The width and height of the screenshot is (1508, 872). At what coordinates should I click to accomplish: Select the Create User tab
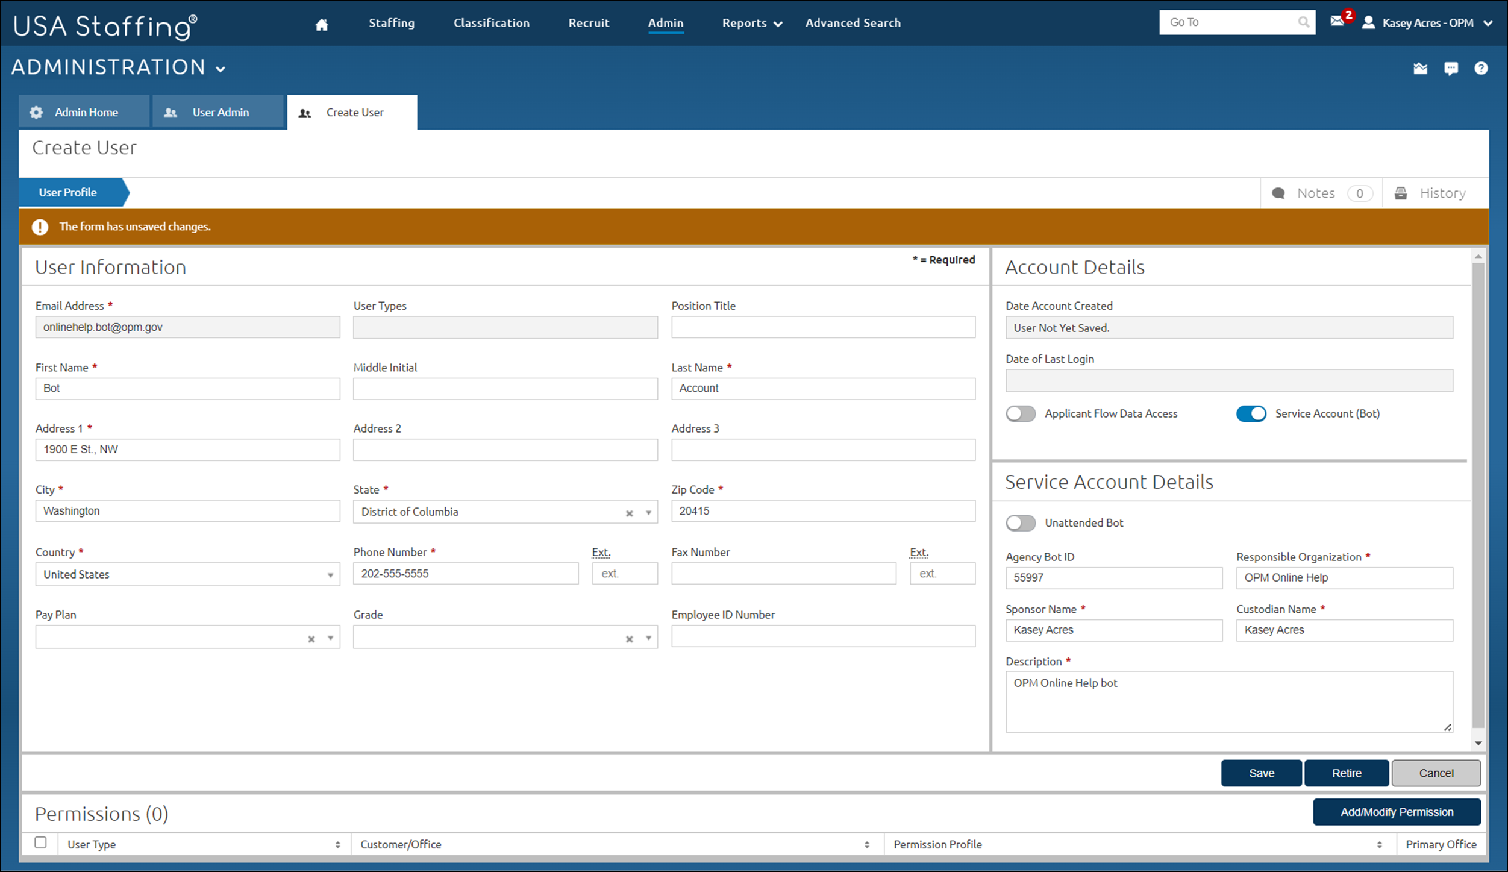point(352,112)
